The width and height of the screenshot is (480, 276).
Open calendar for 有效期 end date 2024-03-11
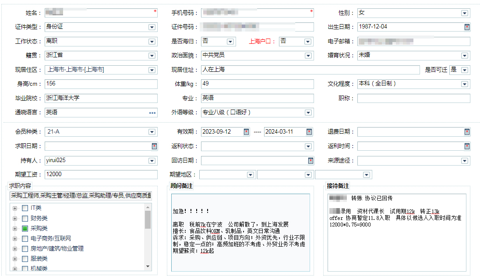309,132
